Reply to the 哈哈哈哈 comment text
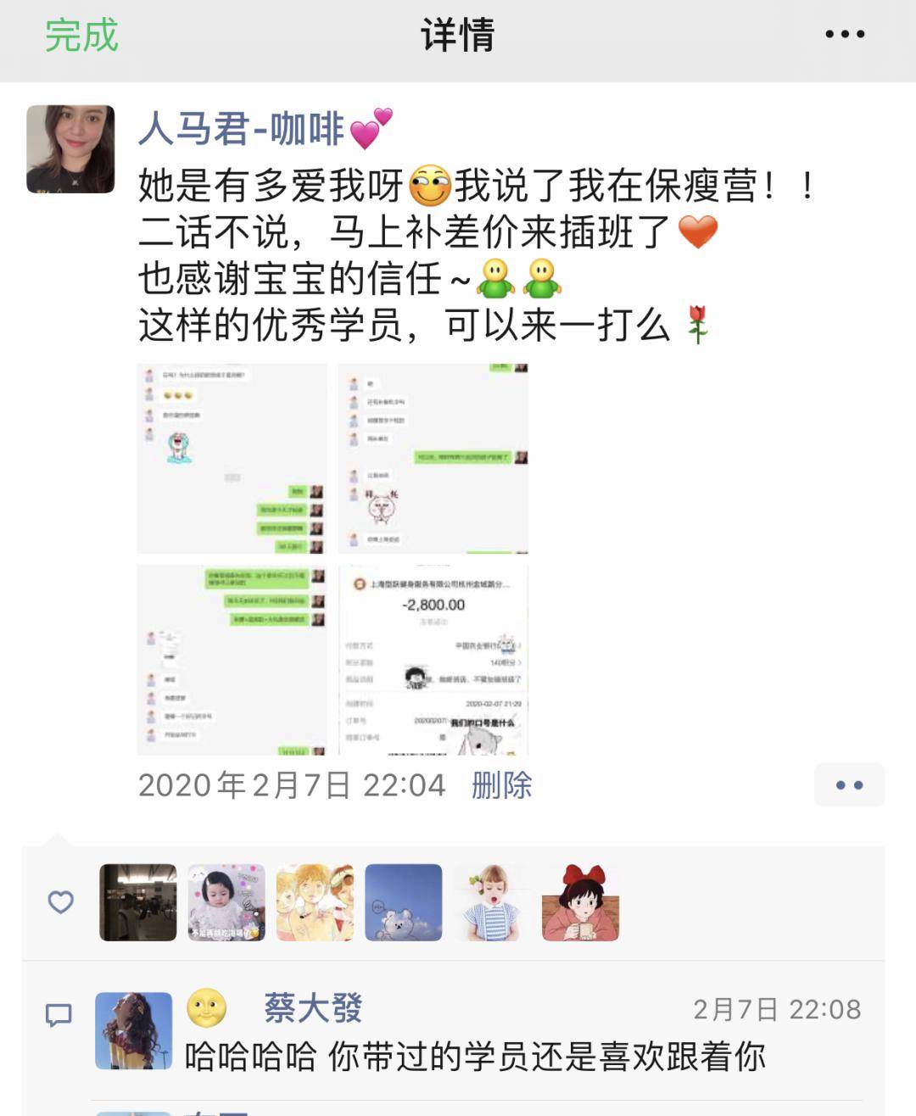916x1116 pixels. 475,1057
